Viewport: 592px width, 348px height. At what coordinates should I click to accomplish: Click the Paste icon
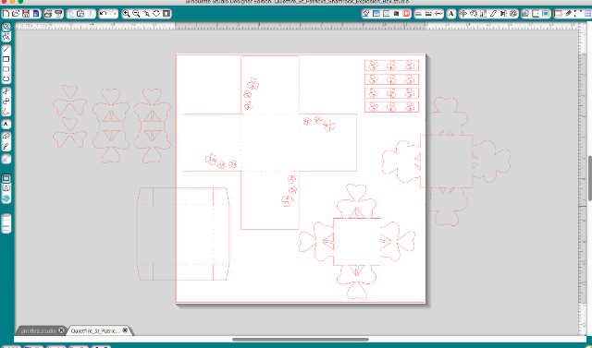click(x=80, y=14)
